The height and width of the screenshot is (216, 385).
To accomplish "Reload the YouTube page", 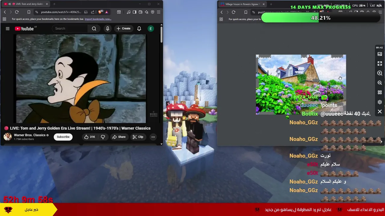I will (x=17, y=12).
